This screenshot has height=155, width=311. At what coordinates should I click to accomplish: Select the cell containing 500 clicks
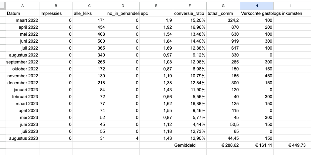[x=89, y=41]
